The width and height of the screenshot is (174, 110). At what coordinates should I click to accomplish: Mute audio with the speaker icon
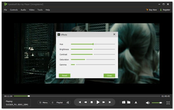coord(148,103)
